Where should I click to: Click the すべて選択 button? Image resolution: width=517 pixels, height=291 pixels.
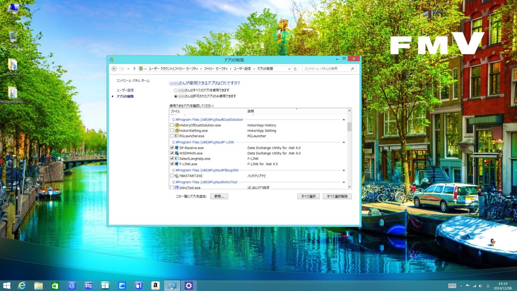pos(308,196)
